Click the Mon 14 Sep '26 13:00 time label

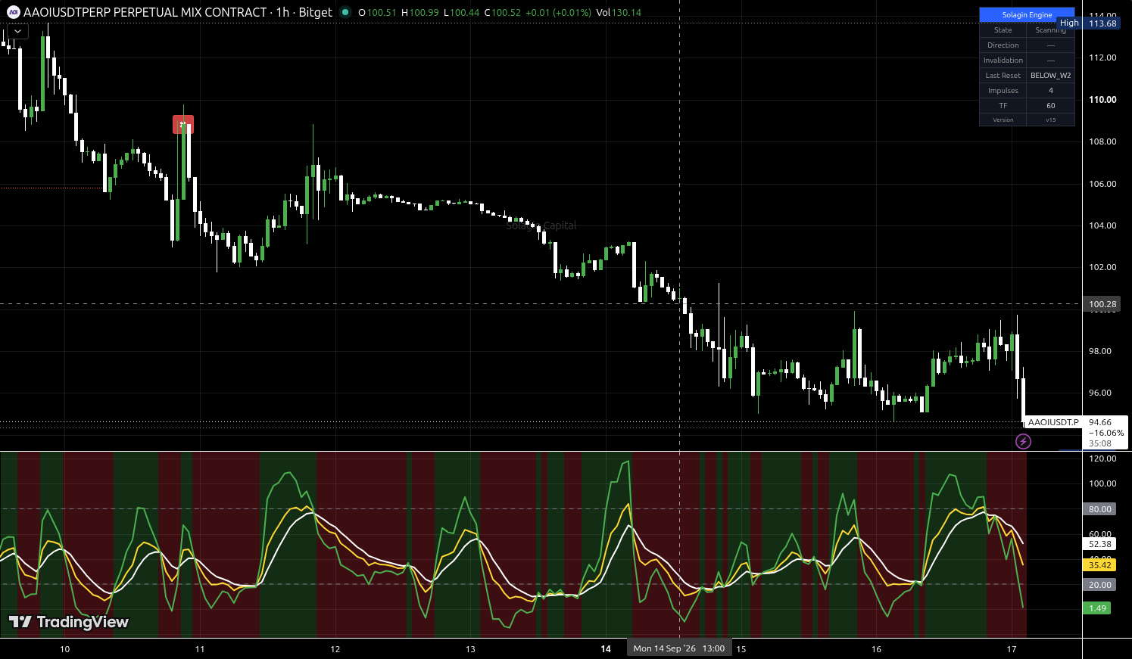tap(679, 648)
